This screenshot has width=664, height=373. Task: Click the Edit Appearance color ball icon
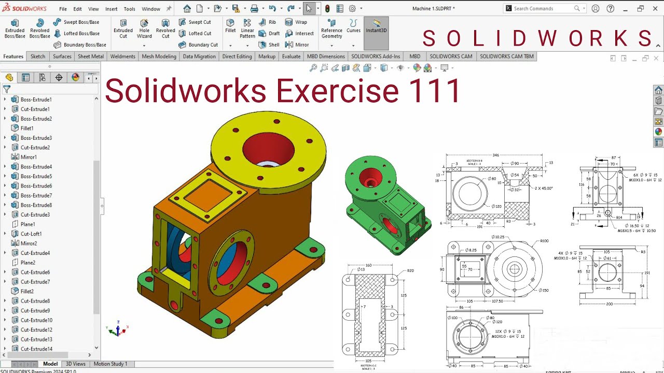coord(417,68)
